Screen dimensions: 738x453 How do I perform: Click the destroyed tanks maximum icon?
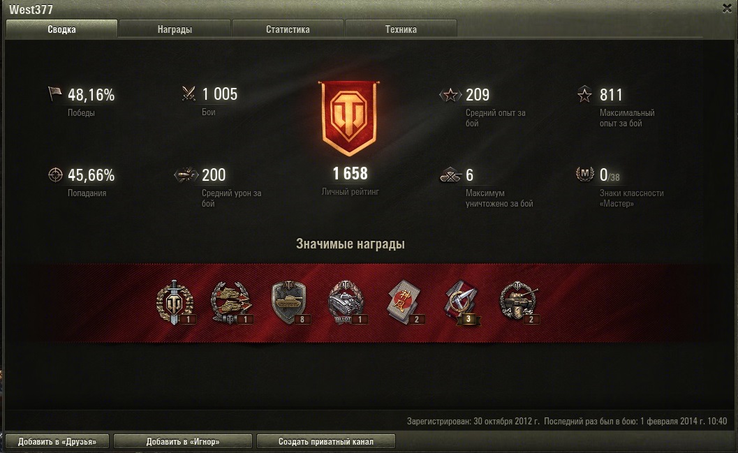pyautogui.click(x=450, y=175)
